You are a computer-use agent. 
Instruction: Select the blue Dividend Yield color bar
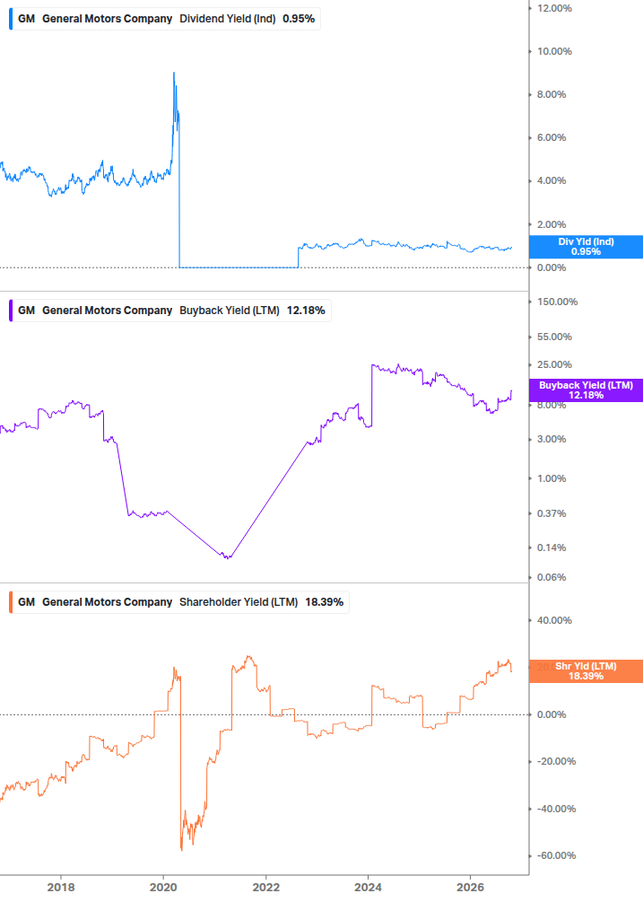[11, 19]
